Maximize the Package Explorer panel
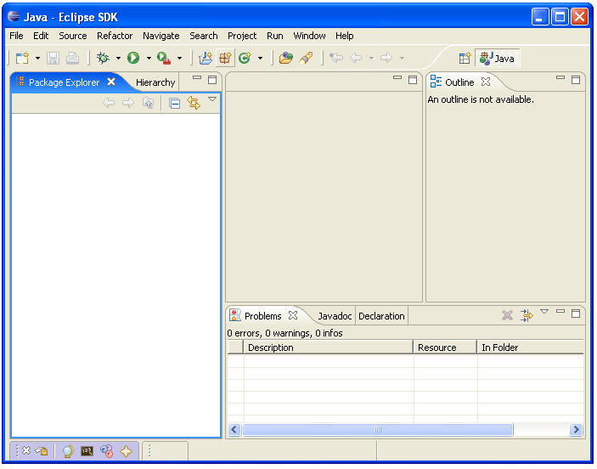This screenshot has width=597, height=469. coord(212,80)
